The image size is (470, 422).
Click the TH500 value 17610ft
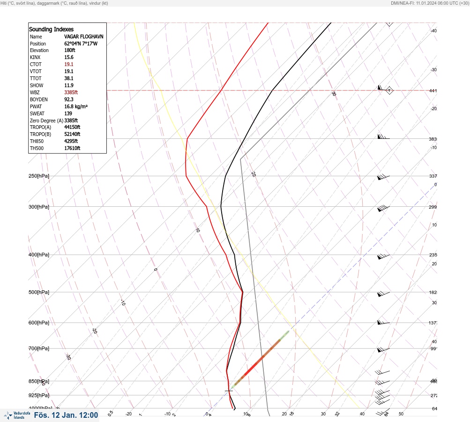coord(72,148)
